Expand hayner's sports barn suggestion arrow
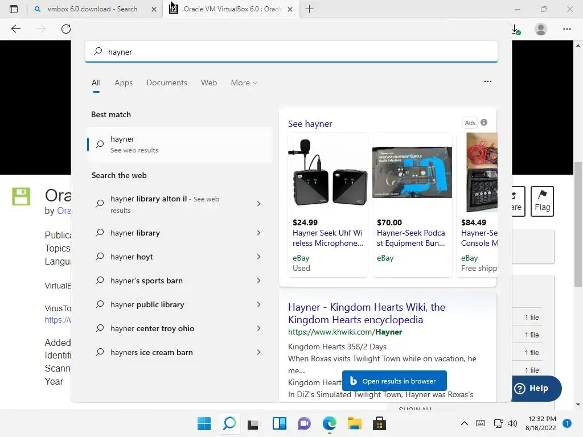The image size is (583, 437). click(x=259, y=281)
